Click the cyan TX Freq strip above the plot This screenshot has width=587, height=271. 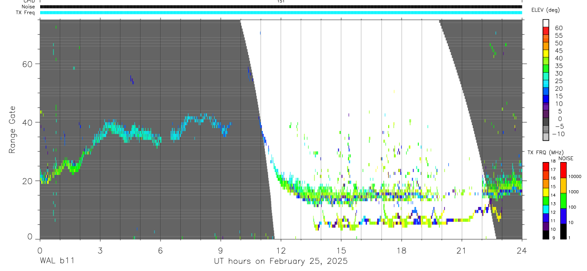click(281, 12)
